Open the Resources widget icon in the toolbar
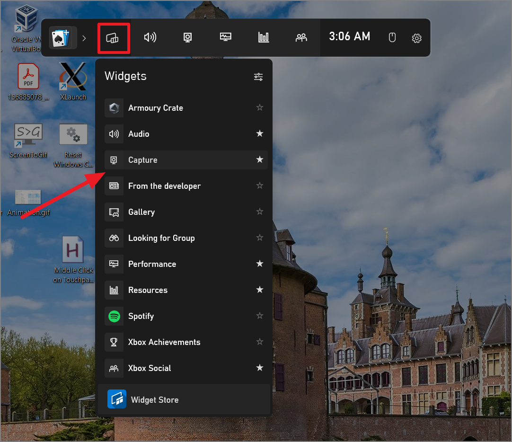This screenshot has height=442, width=512. tap(264, 36)
